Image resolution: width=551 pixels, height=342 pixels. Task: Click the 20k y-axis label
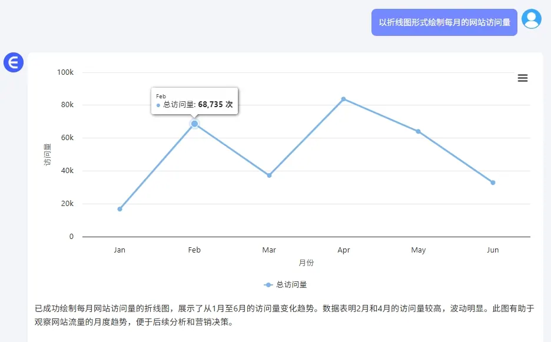68,204
